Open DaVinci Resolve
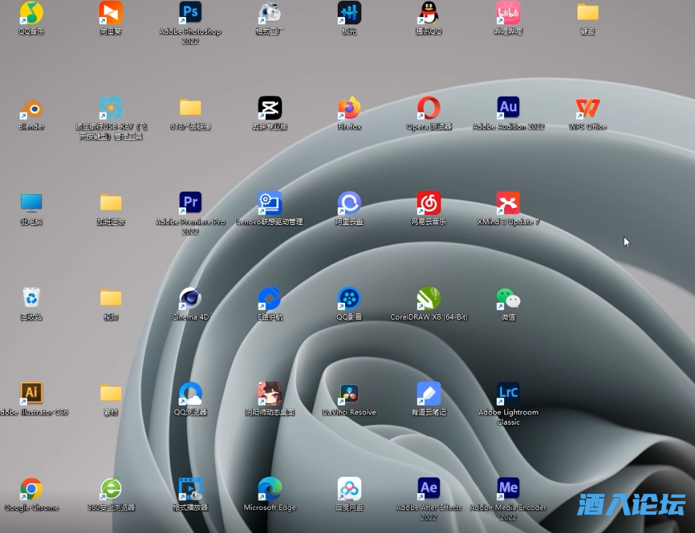 click(349, 393)
